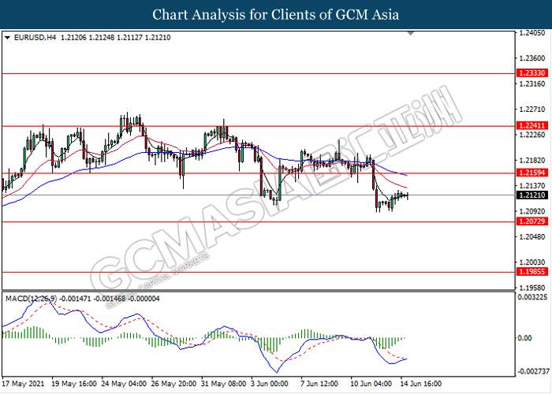The width and height of the screenshot is (552, 394).
Task: Click the OHLC close value 1.21210 in header
Action: (158, 38)
